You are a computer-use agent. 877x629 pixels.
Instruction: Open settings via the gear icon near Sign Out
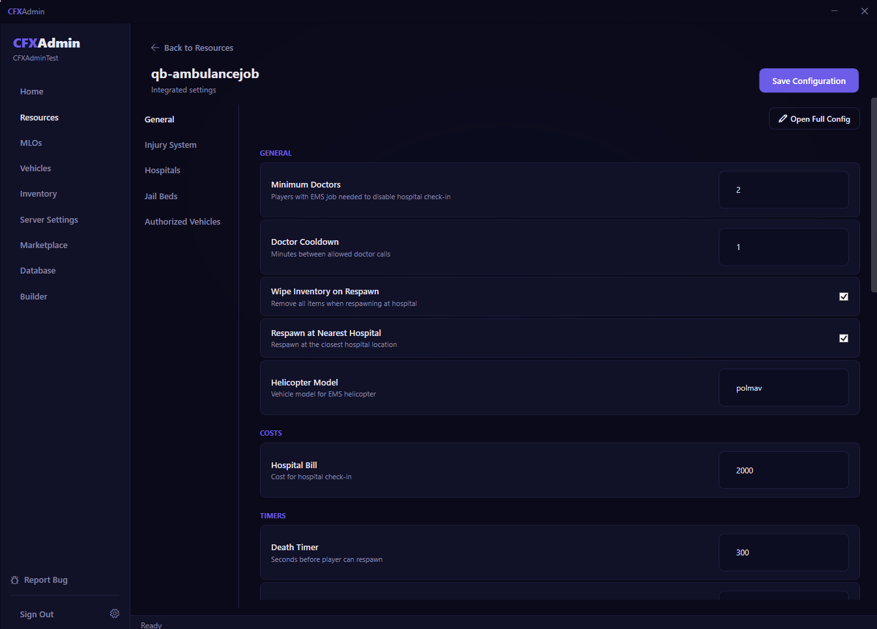(115, 613)
